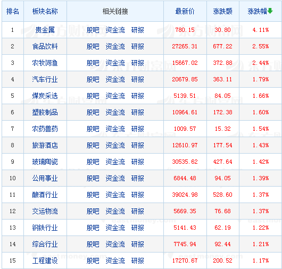Click rank number 10 cell
282x269 pixels.
pos(13,178)
